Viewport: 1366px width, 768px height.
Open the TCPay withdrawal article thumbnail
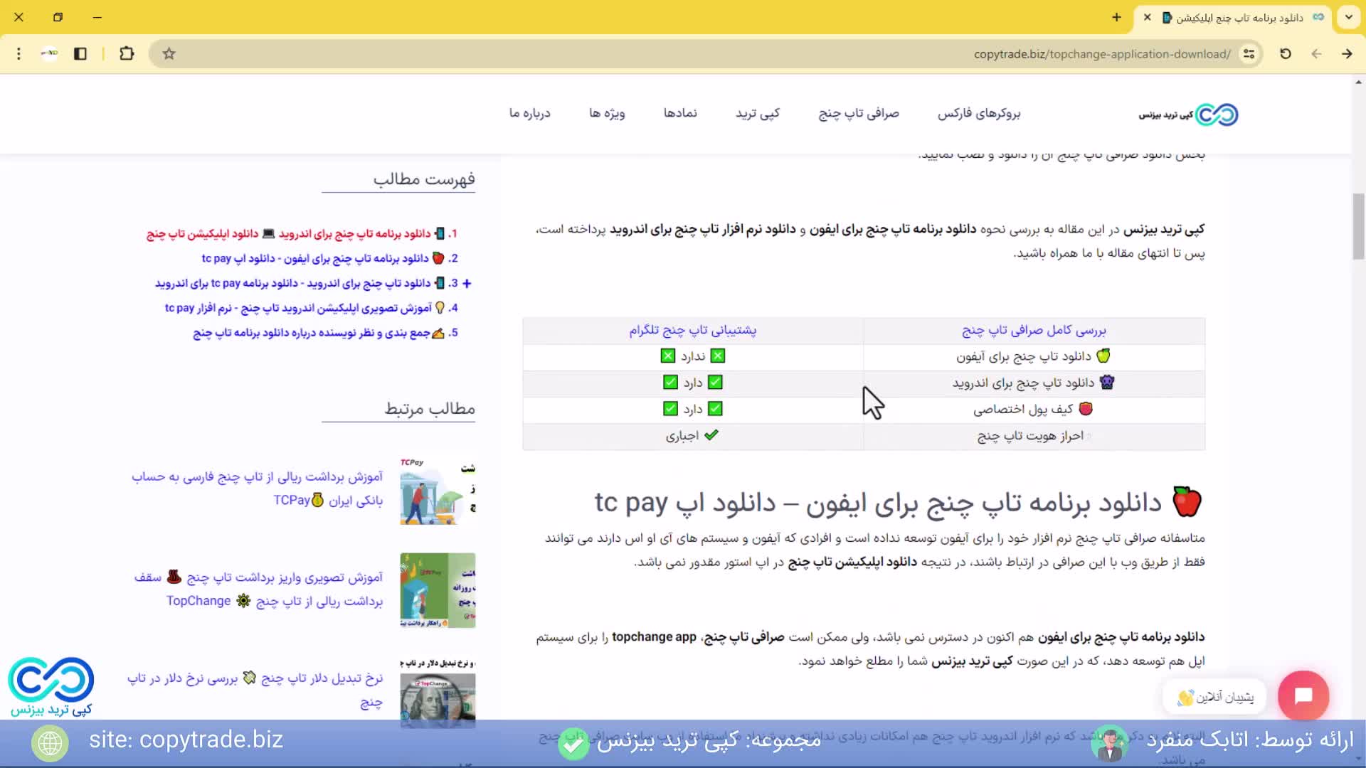[438, 491]
